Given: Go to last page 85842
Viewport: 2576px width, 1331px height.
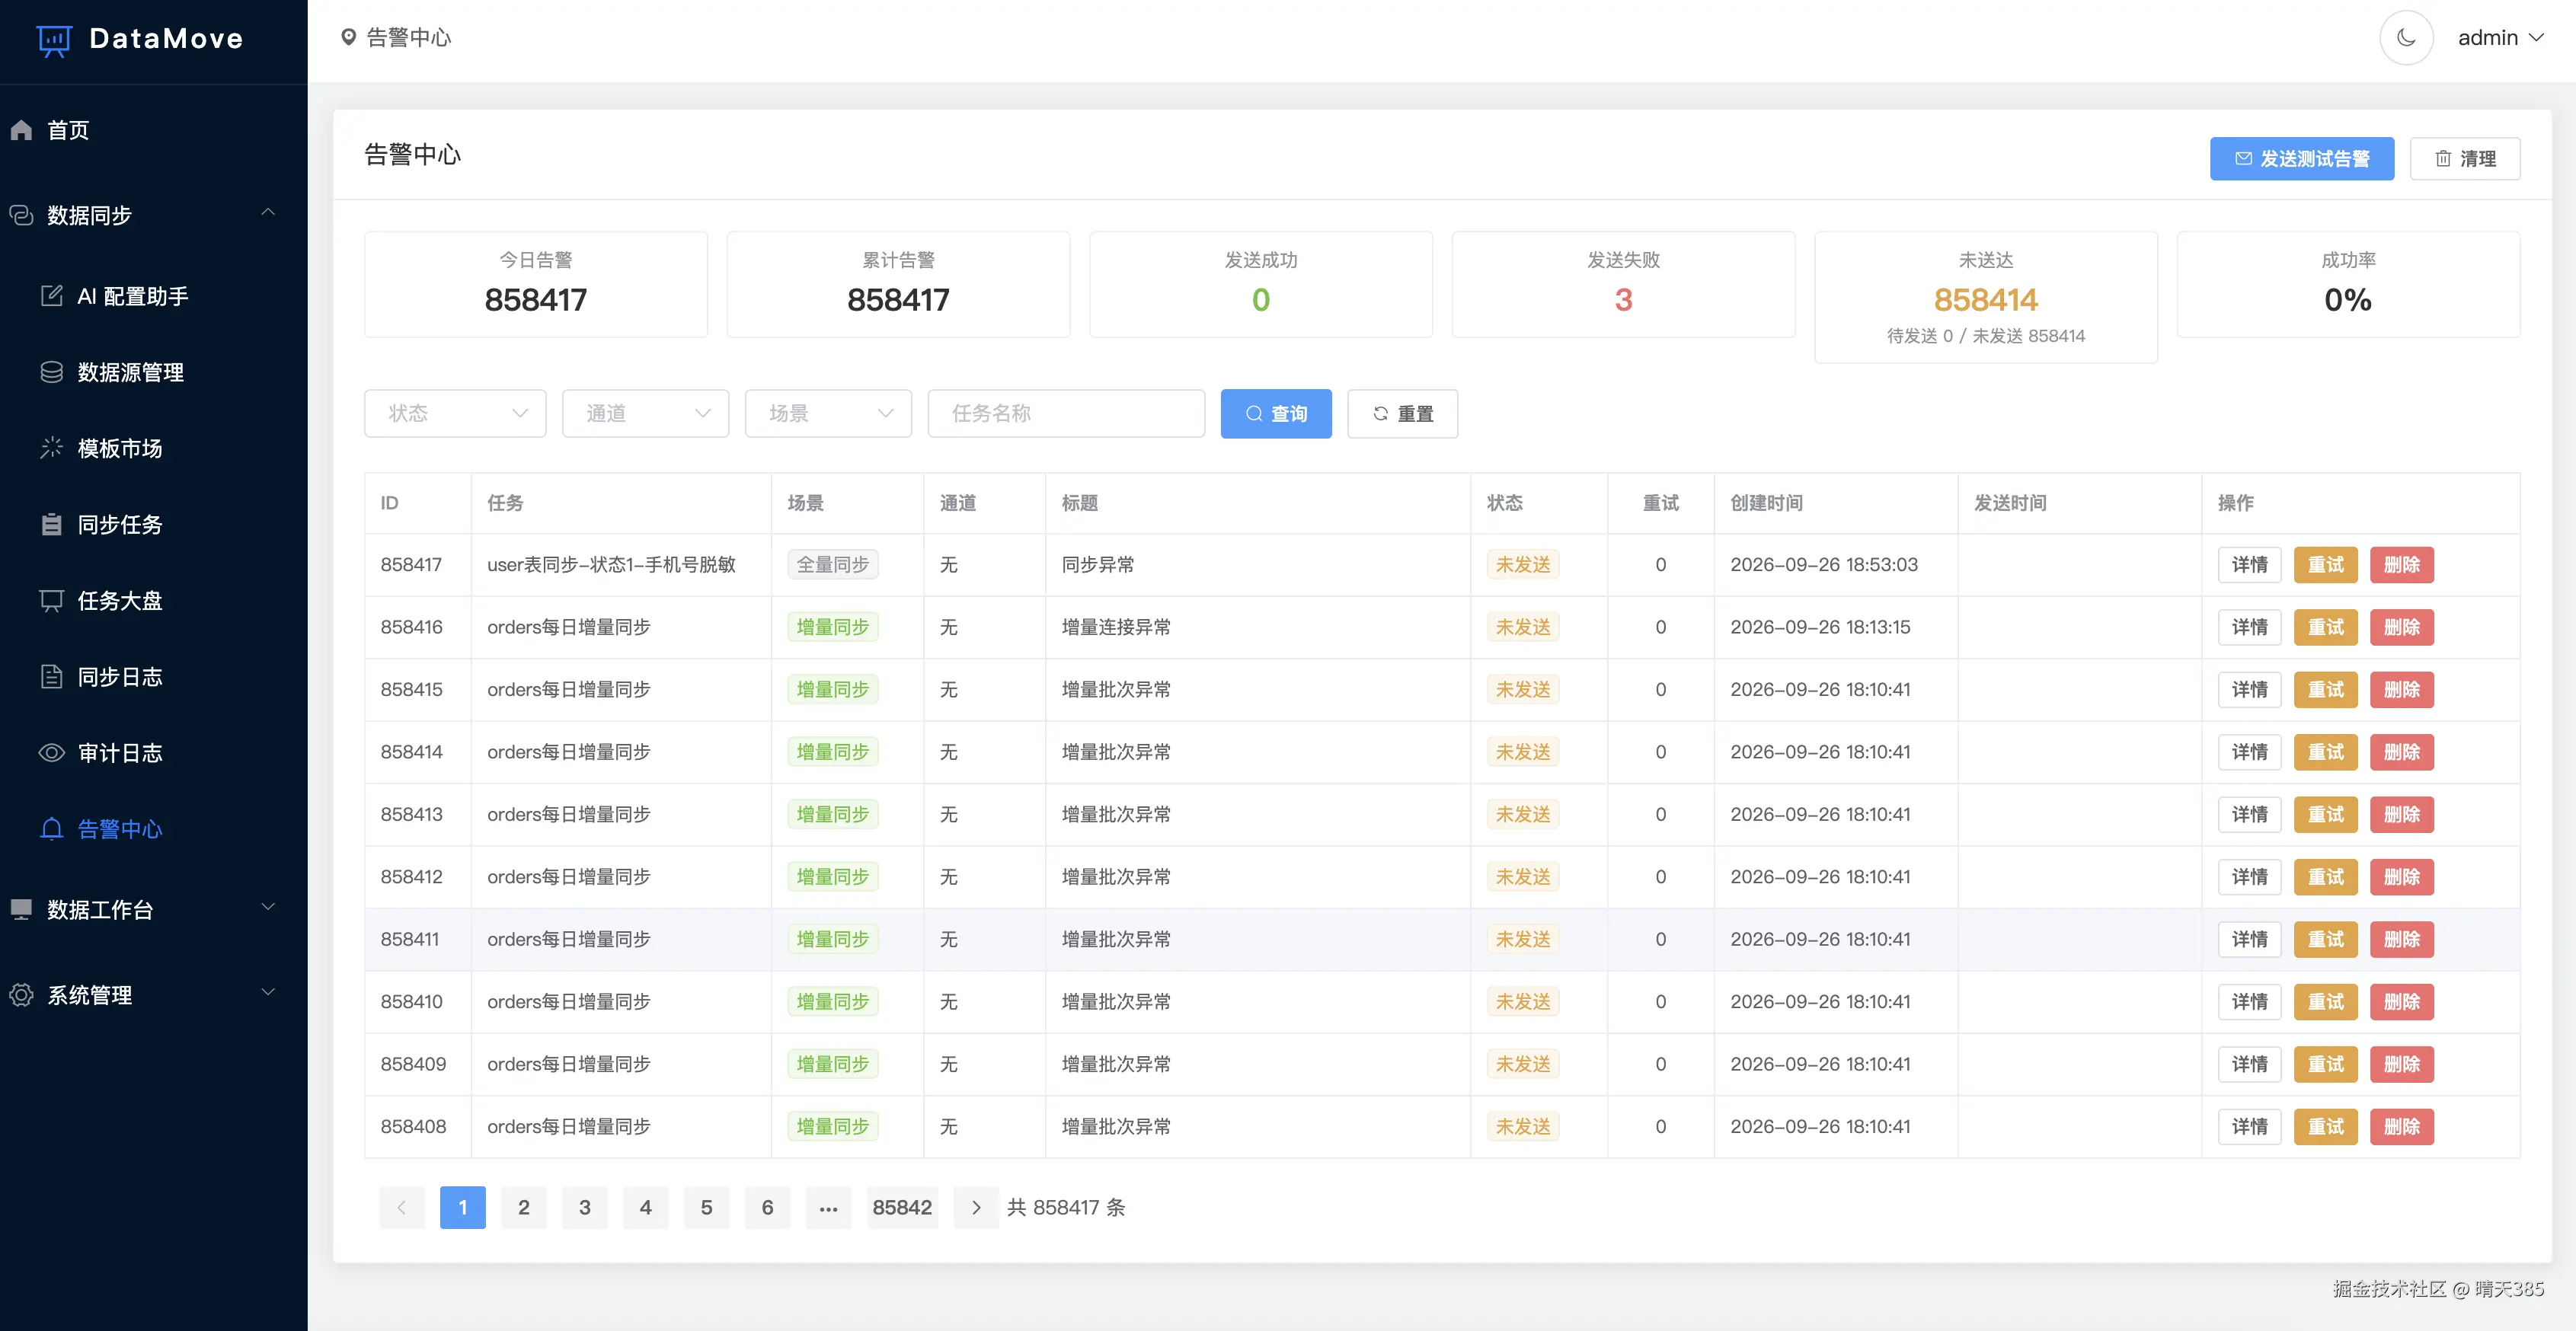Looking at the screenshot, I should [902, 1207].
